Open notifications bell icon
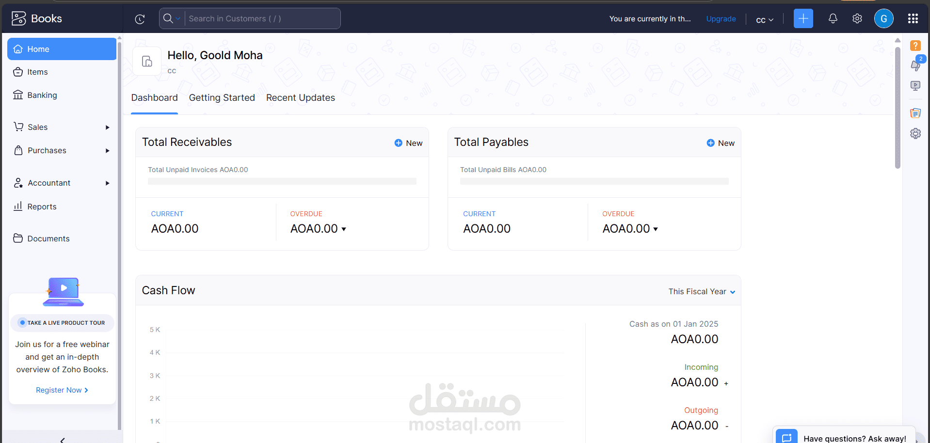 tap(833, 18)
